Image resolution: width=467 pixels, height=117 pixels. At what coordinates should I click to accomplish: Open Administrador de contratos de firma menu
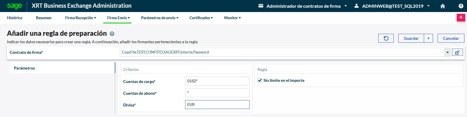(x=303, y=6)
